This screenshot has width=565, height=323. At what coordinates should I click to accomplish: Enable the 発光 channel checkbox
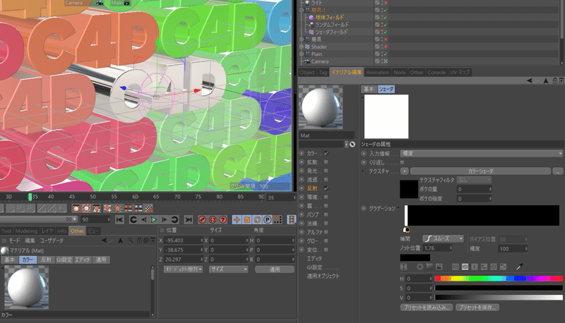pos(326,171)
